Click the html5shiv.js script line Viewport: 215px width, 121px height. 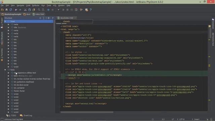[95, 75]
